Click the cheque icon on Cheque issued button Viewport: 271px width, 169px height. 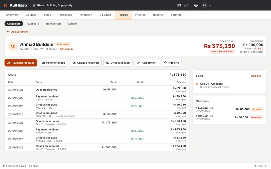108,63
